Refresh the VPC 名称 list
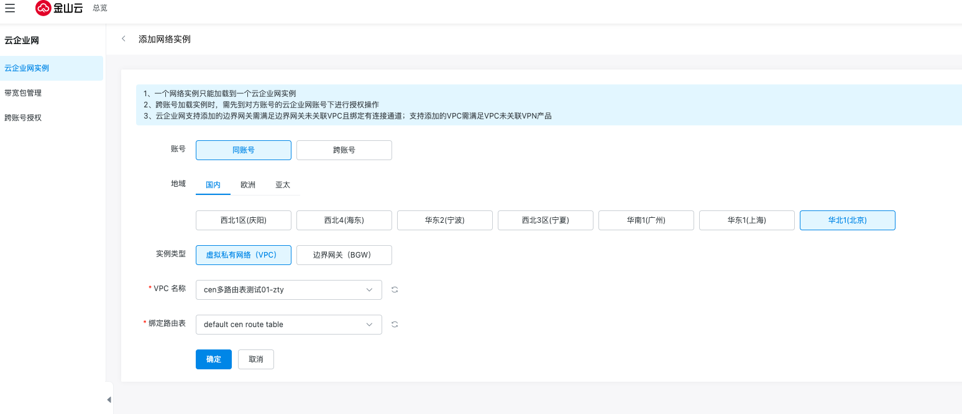 click(395, 290)
